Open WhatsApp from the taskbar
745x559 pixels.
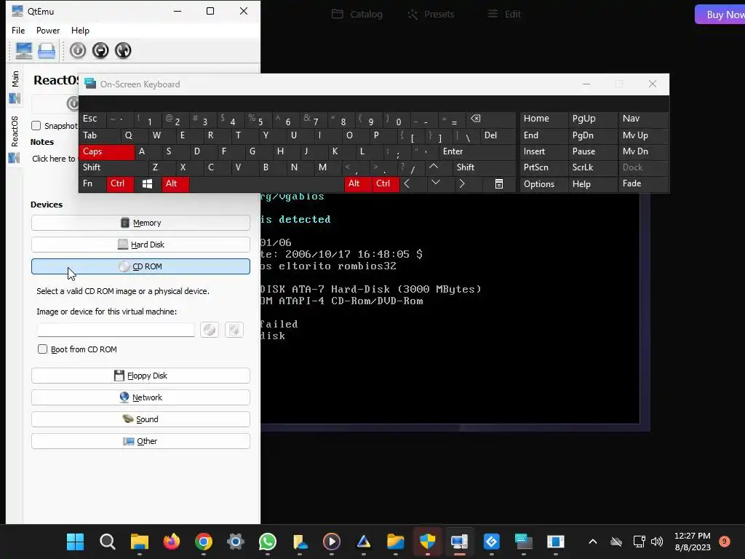(x=268, y=542)
